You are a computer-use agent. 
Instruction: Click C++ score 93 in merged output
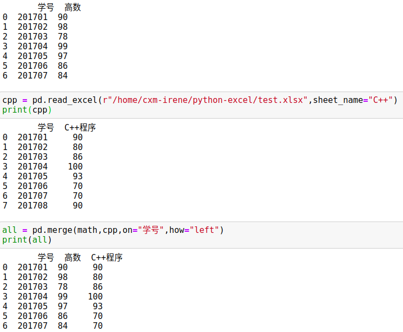(x=98, y=306)
